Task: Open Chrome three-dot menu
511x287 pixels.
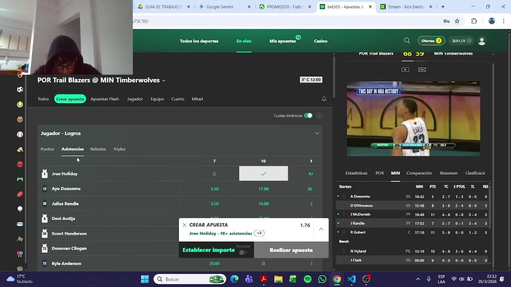Action: point(503,21)
